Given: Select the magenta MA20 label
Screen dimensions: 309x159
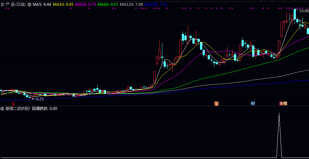Looking at the screenshot, I should pyautogui.click(x=85, y=4).
